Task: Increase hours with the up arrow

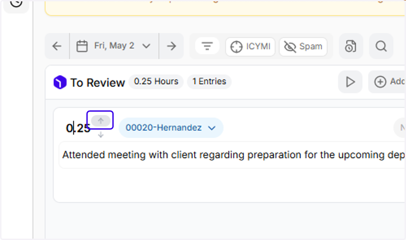Action: [x=100, y=121]
